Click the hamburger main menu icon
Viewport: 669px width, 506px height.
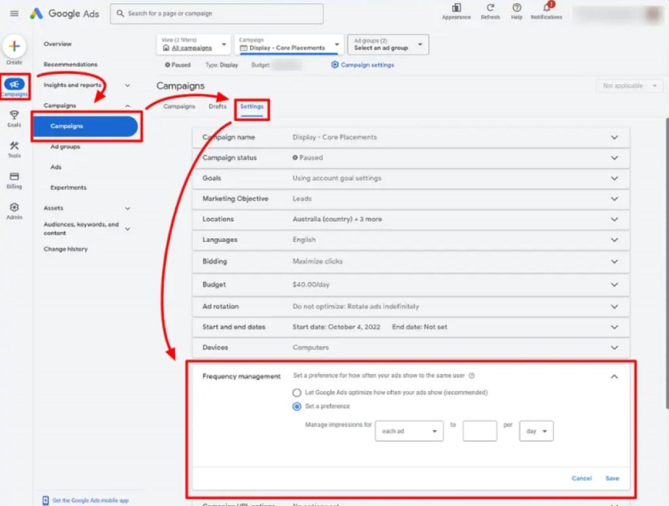pyautogui.click(x=14, y=14)
